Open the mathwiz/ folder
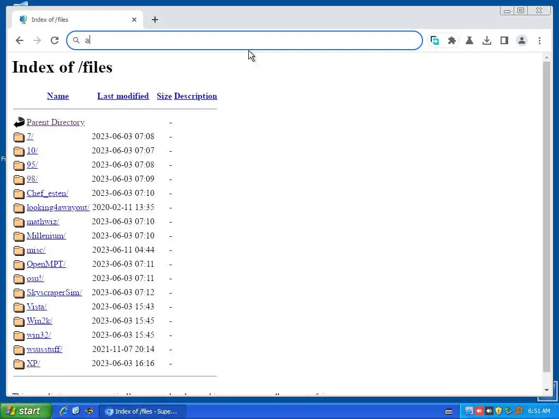Viewport: 559px width, 419px height. pos(43,222)
